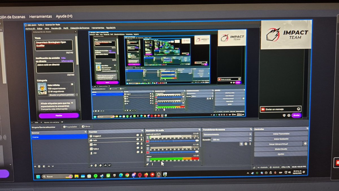Click Iniciar Grabación button

[281, 139]
